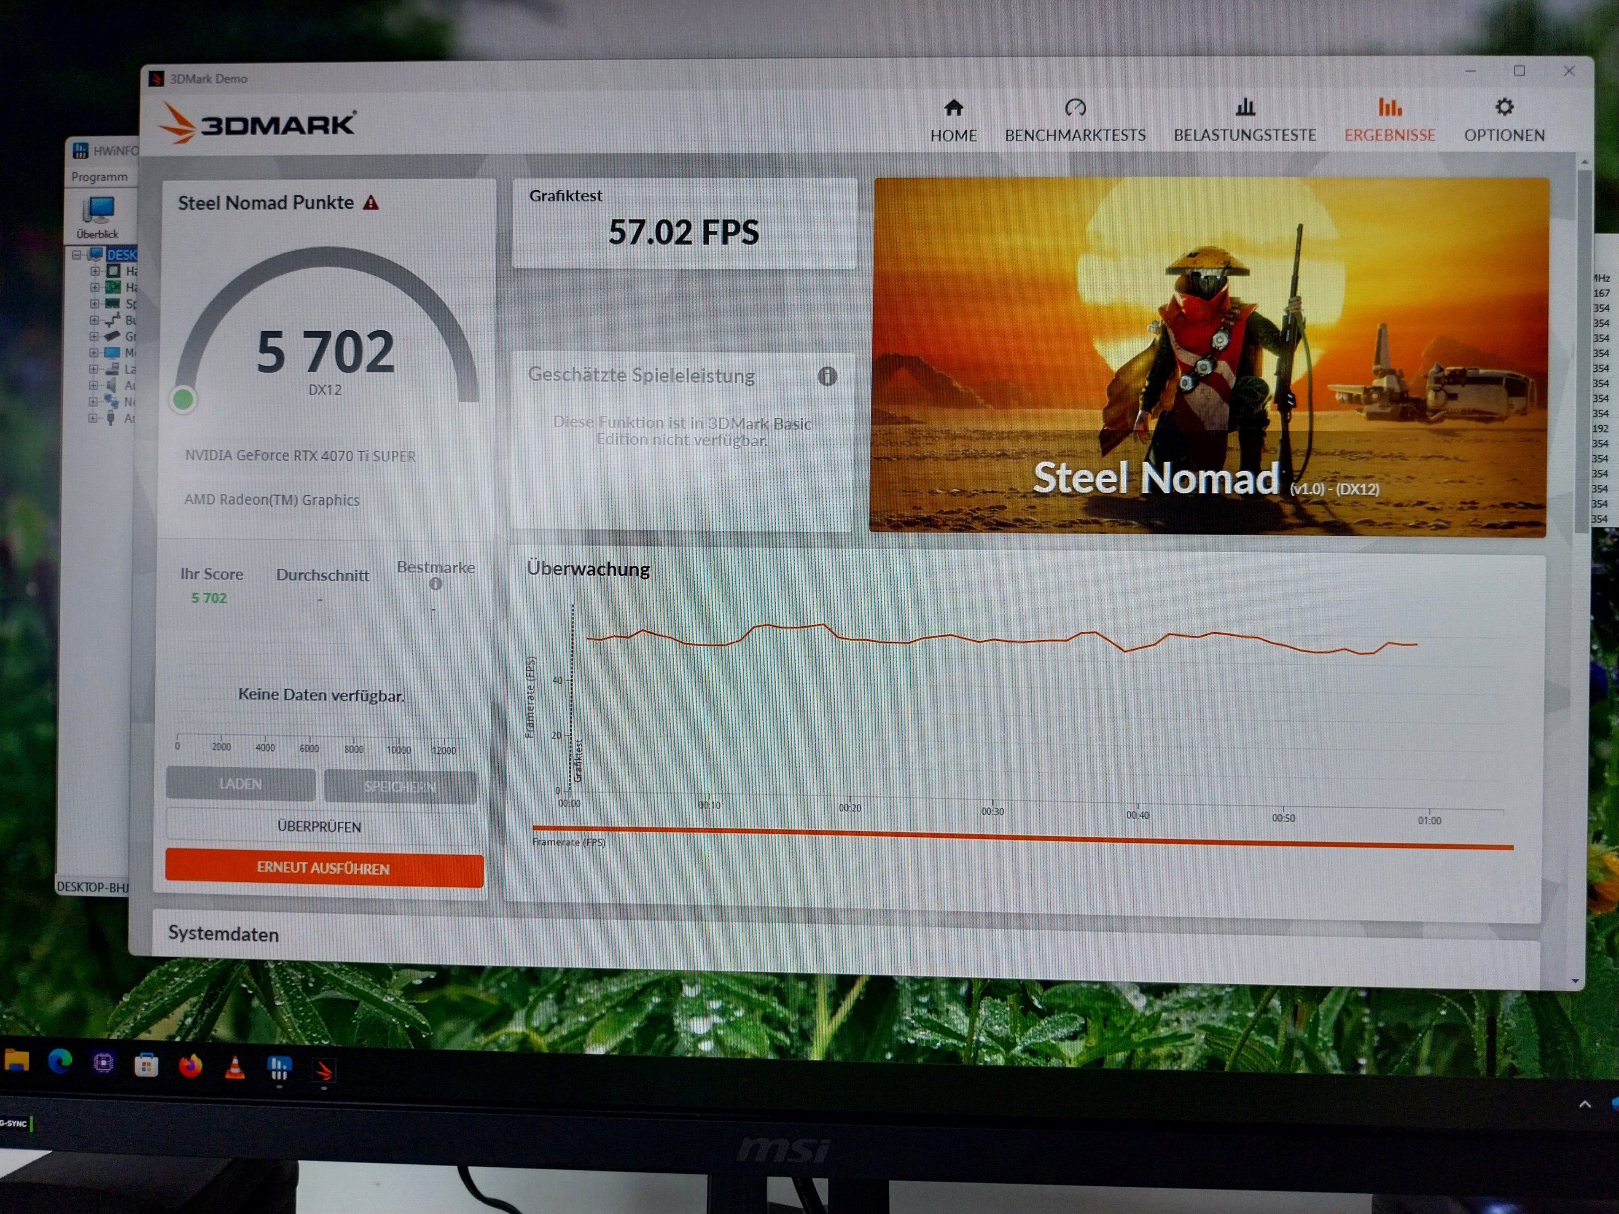Viewport: 1619px width, 1214px height.
Task: Click the Home house icon
Action: point(953,108)
